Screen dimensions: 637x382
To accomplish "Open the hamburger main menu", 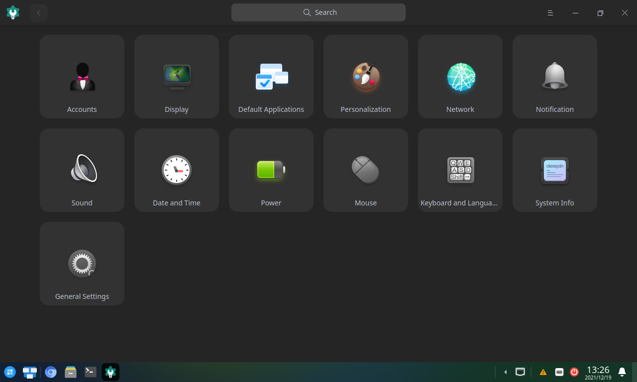I will [x=550, y=13].
